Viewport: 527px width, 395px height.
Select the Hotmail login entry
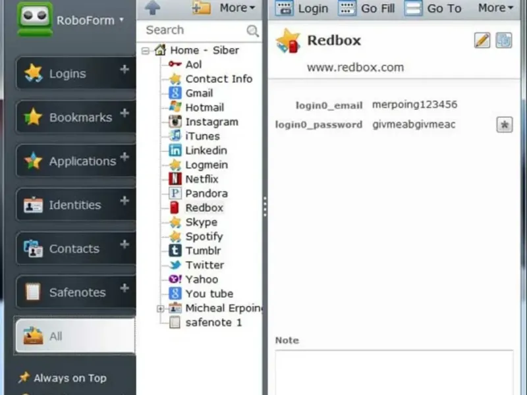(196, 107)
